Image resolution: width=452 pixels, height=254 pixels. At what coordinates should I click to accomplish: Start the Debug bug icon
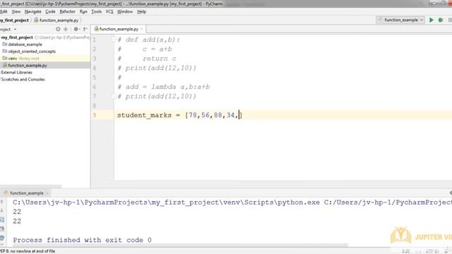click(441, 20)
